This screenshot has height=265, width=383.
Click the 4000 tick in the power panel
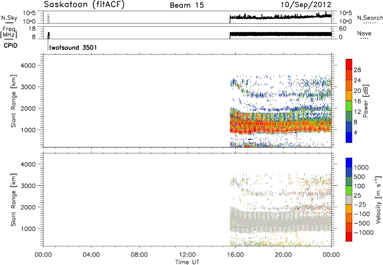[28, 66]
